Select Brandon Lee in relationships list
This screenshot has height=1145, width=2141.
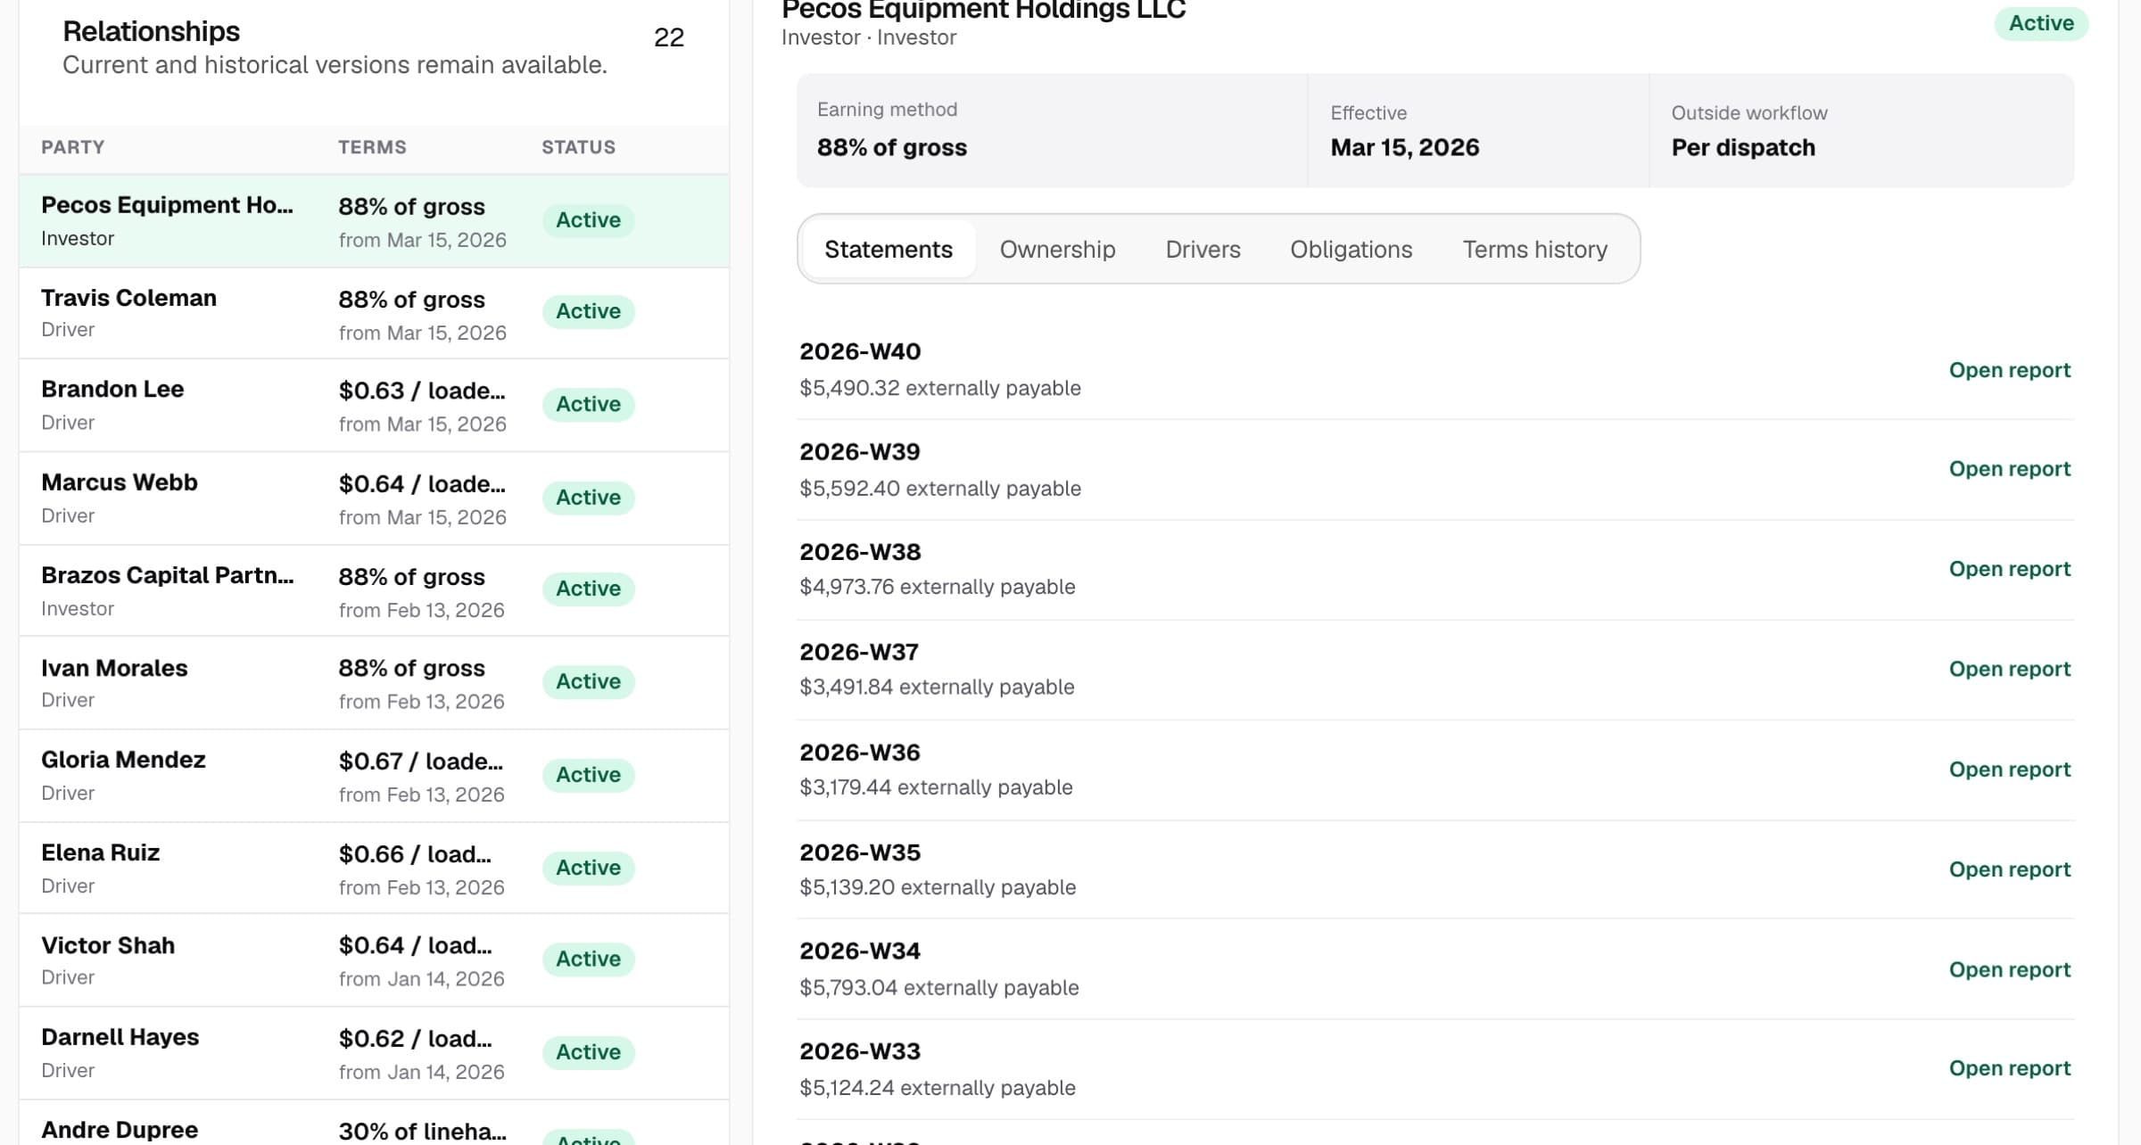pyautogui.click(x=374, y=406)
